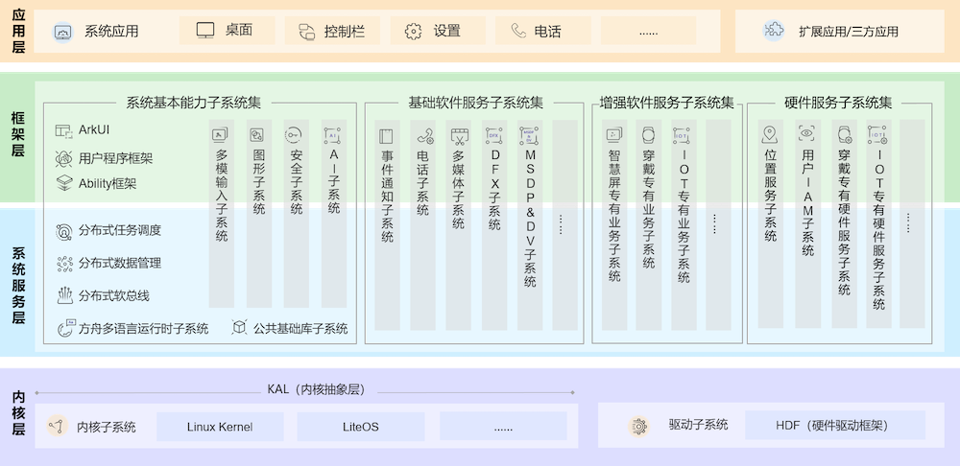
Task: Click the 设置 gear icon
Action: click(x=413, y=32)
